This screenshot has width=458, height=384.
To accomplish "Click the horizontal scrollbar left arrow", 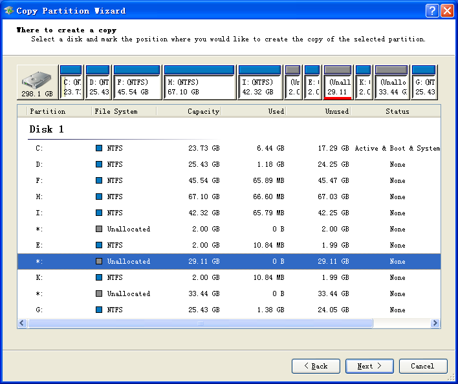I will [22, 323].
